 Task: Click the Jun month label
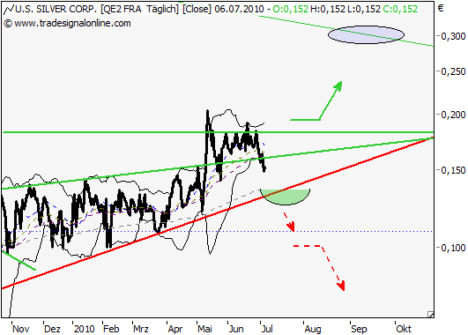click(236, 329)
